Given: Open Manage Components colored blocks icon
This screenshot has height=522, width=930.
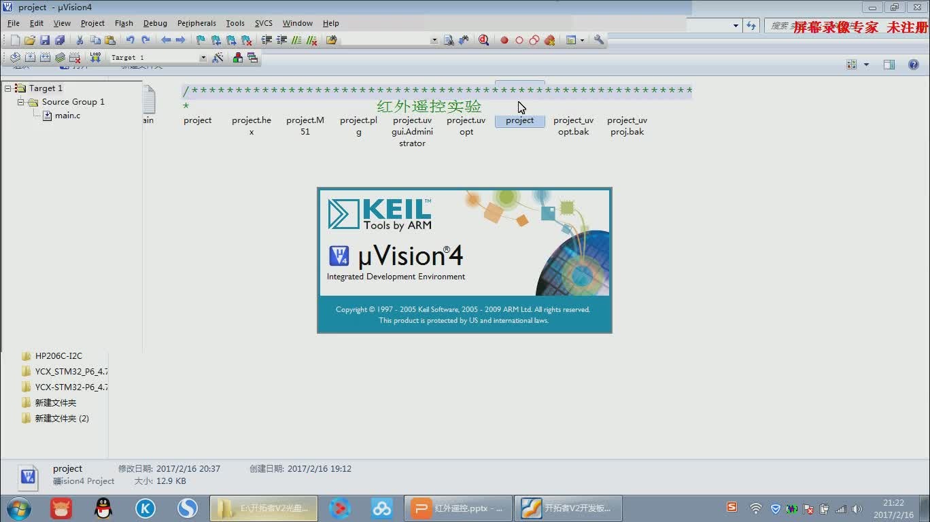Looking at the screenshot, I should 237,58.
